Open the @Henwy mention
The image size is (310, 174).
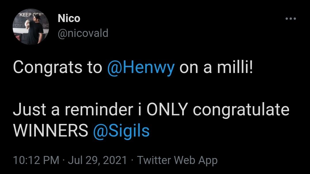tap(141, 68)
